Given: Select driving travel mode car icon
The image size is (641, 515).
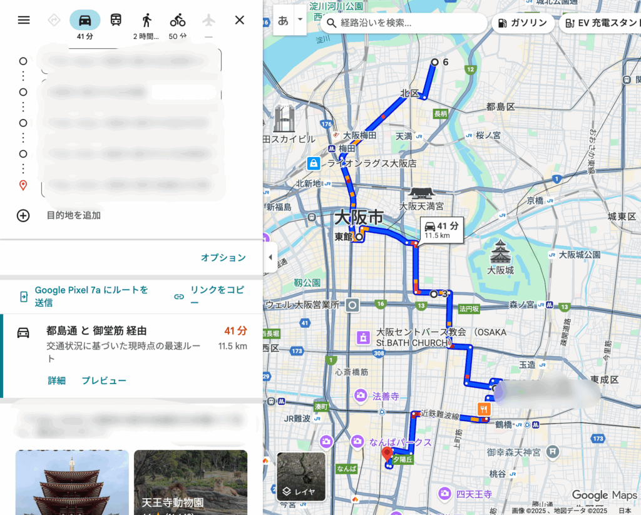Looking at the screenshot, I should (x=85, y=20).
